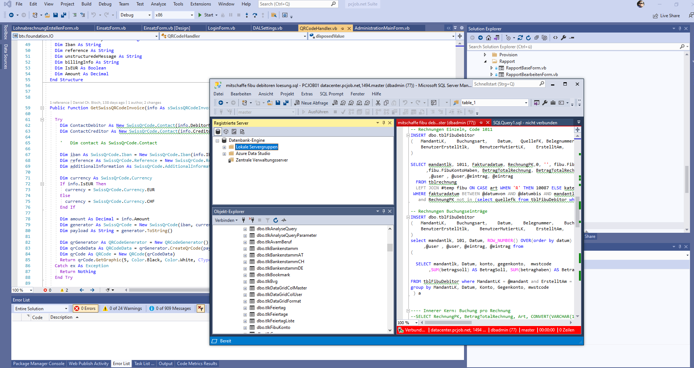Viewport: 694px width, 368px height.
Task: Toggle build IntelliSense filter icon in Error List
Action: pyautogui.click(x=200, y=308)
